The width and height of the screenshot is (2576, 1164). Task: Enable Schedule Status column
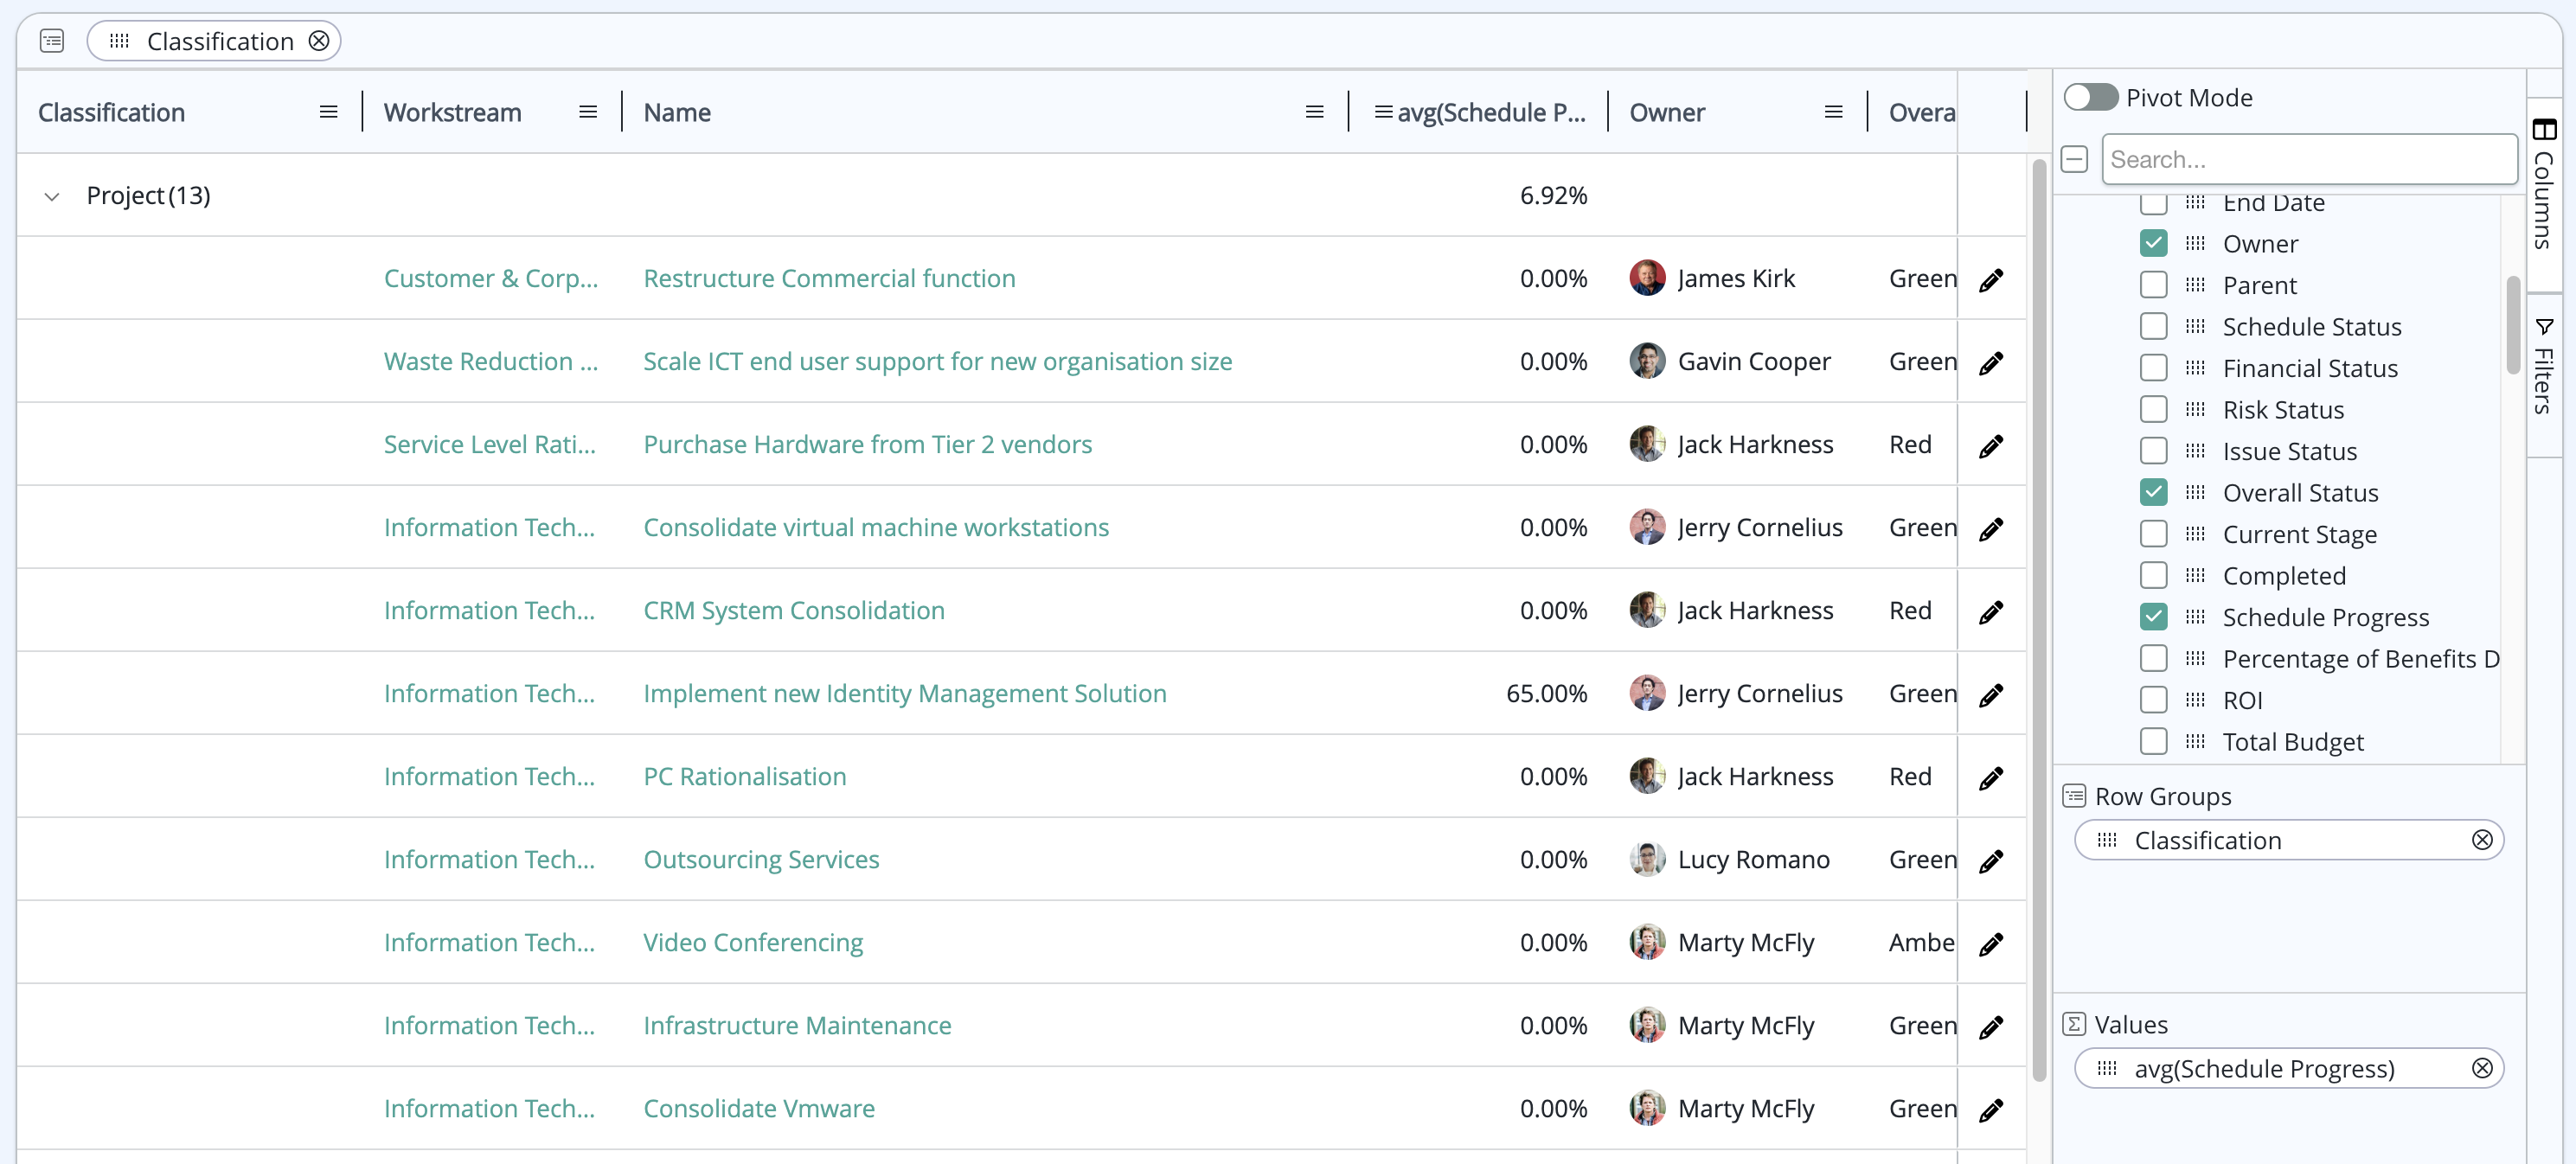point(2154,326)
